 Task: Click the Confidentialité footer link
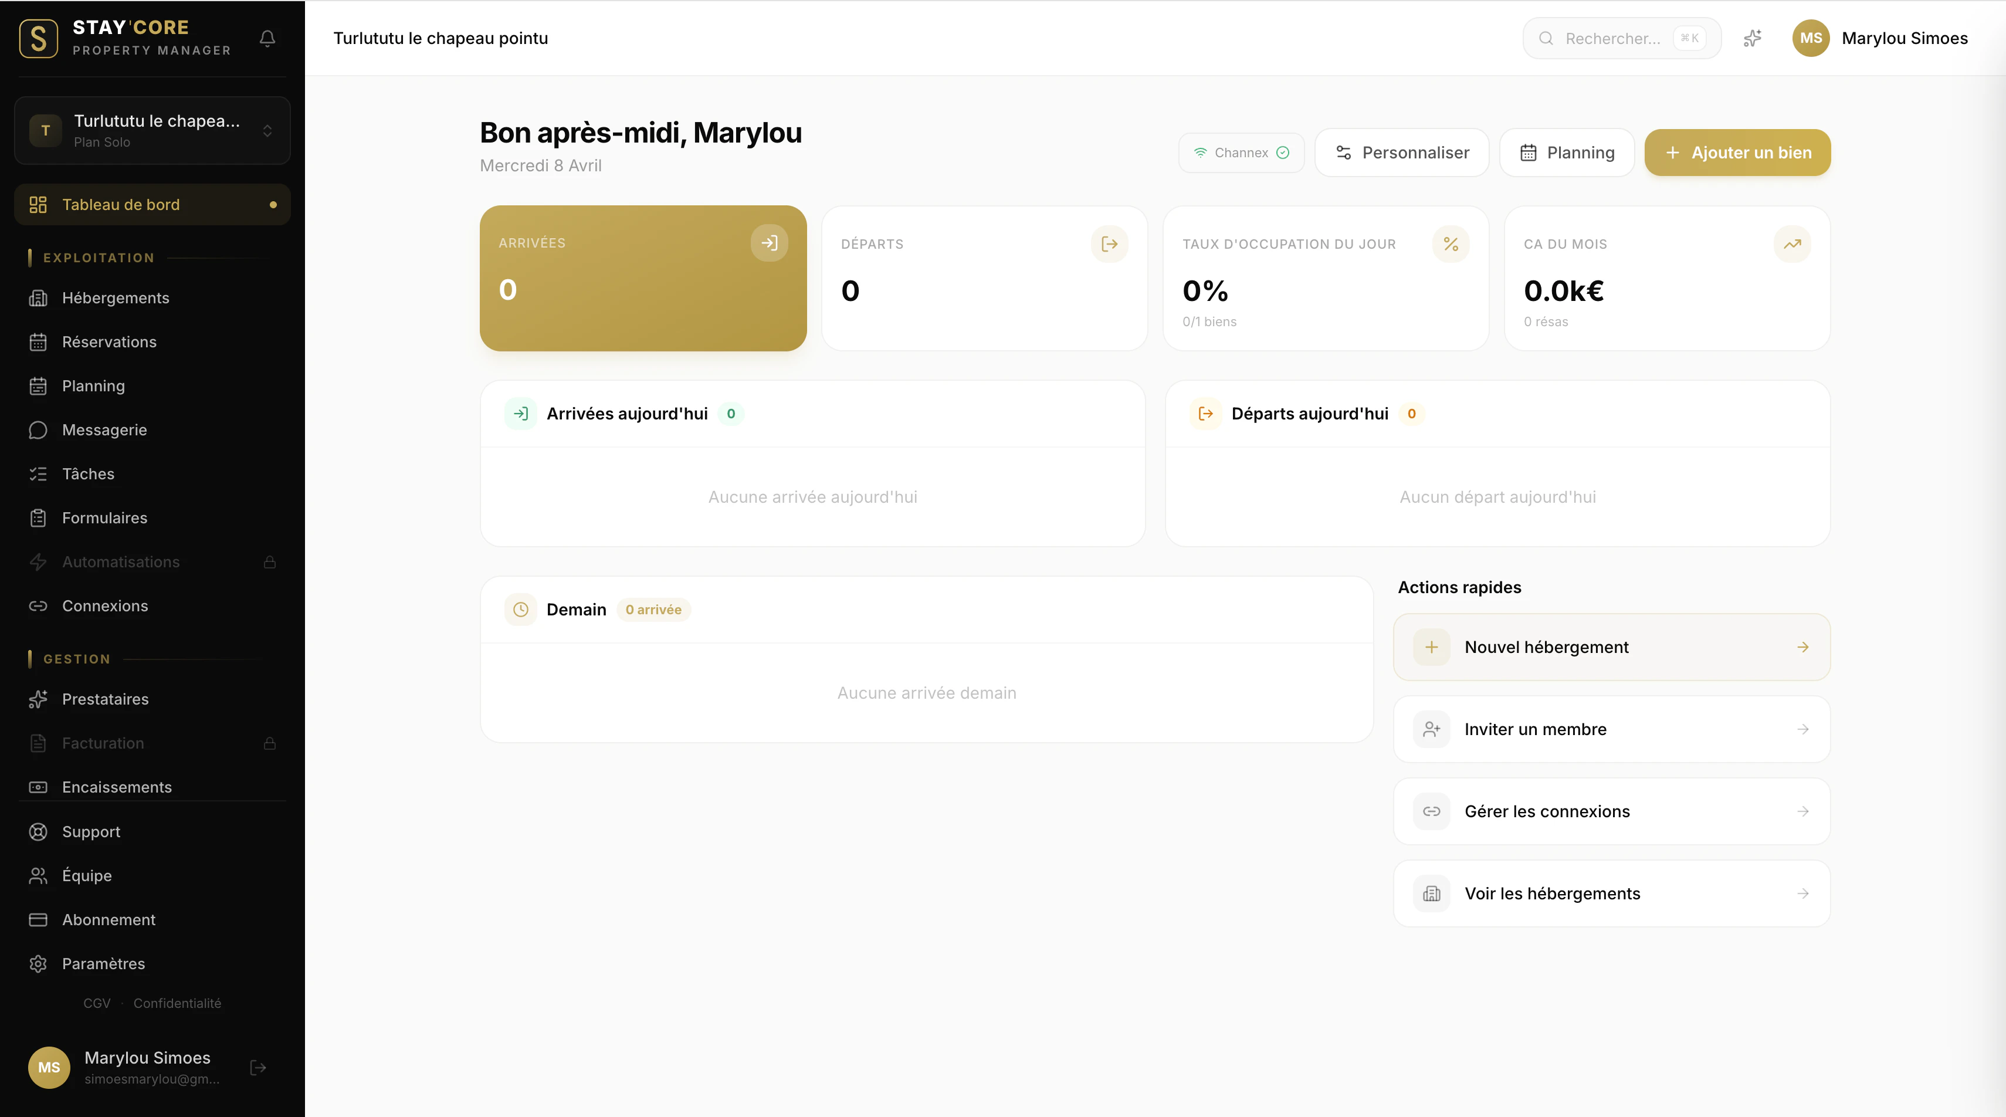pos(177,1003)
